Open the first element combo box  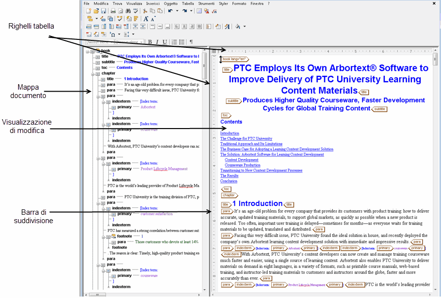click(99, 42)
